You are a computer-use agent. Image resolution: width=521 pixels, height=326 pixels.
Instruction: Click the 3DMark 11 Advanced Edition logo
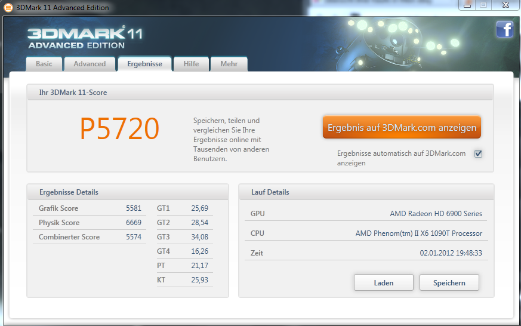tap(85, 38)
